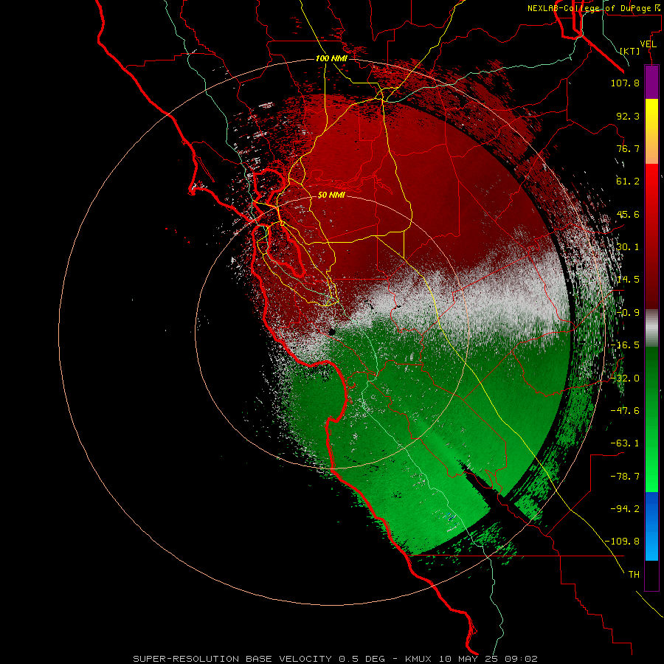The image size is (664, 664).
Task: Click the [KT] units label
Action: 630,51
